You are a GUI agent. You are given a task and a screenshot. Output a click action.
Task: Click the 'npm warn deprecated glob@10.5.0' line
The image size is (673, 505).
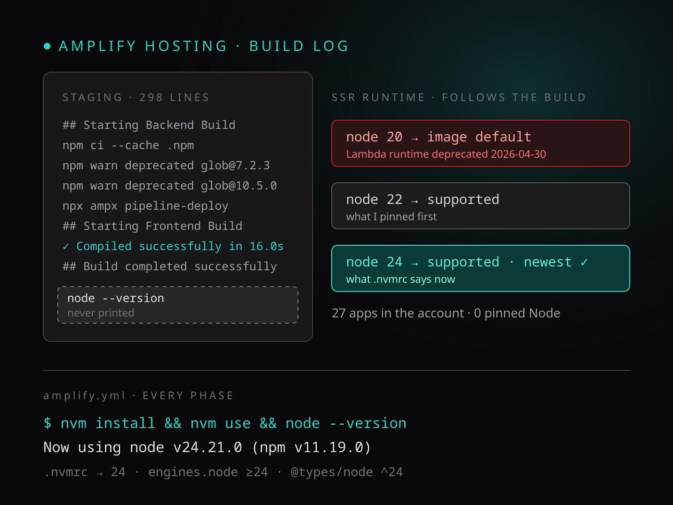click(170, 186)
